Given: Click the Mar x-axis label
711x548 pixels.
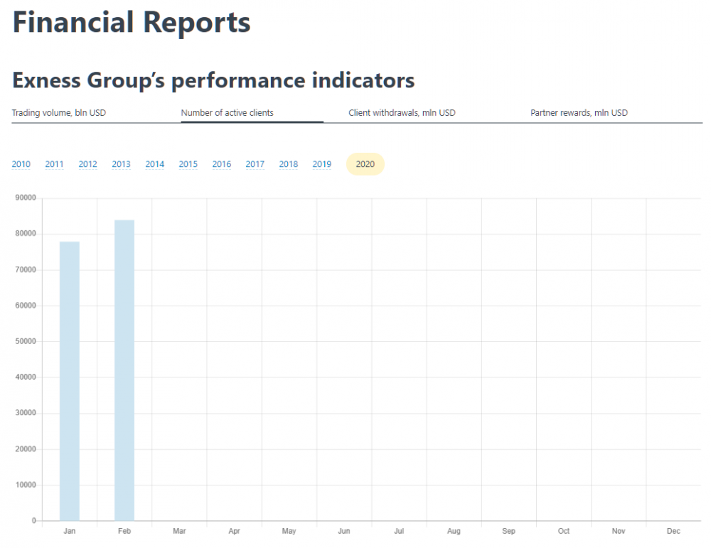Looking at the screenshot, I should 179,531.
